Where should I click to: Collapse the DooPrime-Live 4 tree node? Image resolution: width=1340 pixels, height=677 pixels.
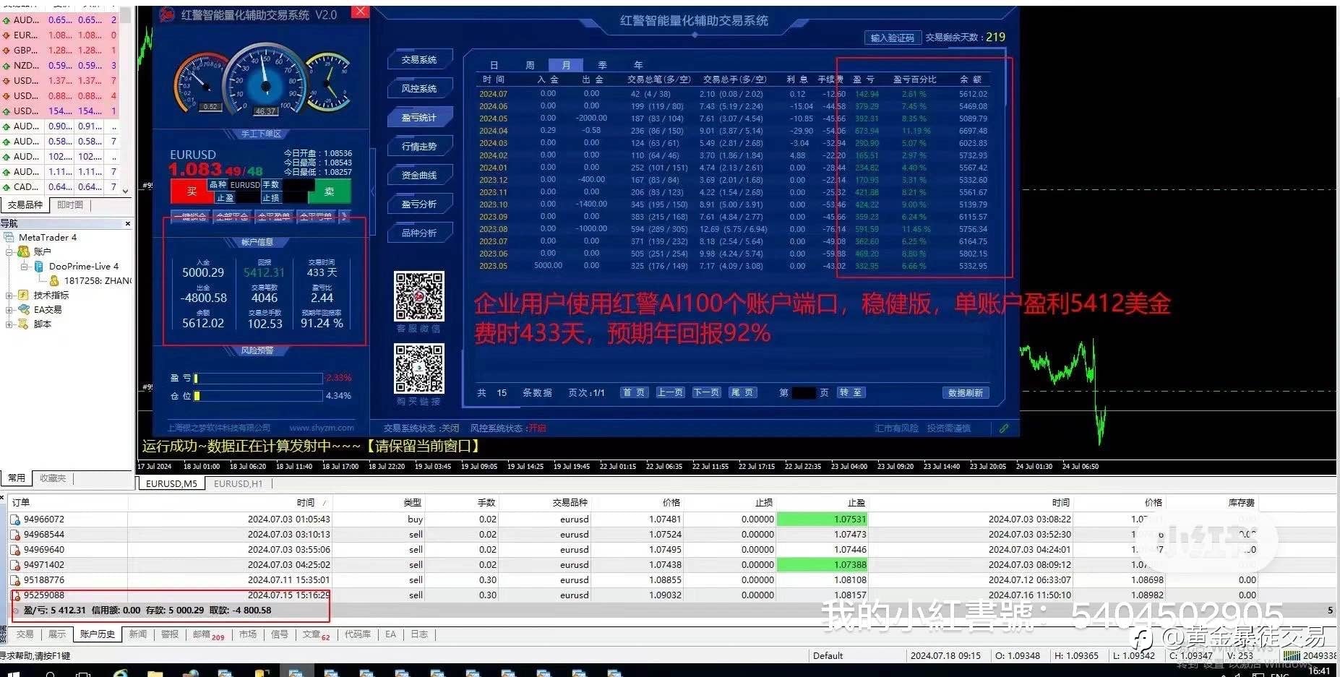click(x=25, y=267)
